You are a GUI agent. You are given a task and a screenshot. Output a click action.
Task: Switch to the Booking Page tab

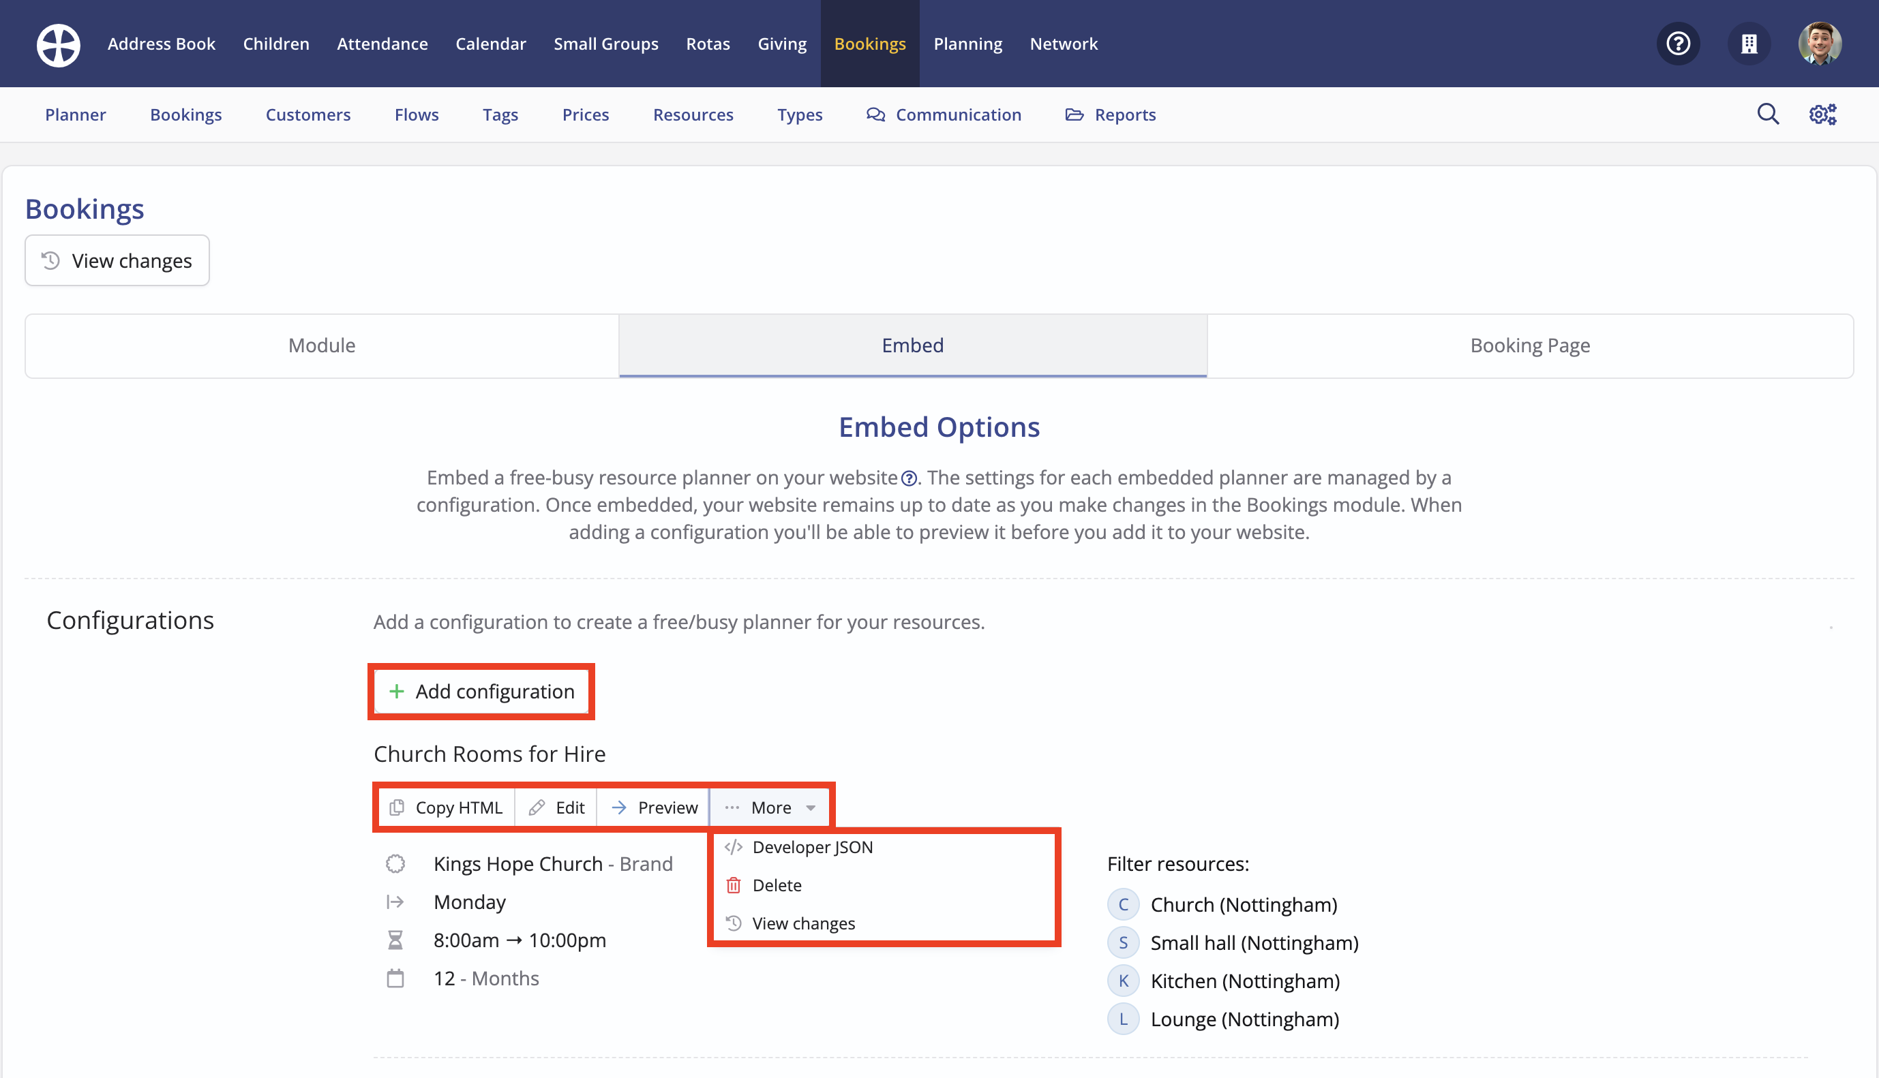pyautogui.click(x=1529, y=345)
